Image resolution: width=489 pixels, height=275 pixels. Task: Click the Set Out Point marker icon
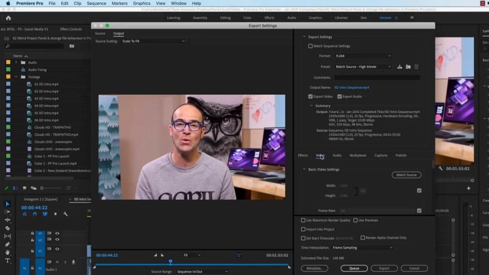coord(162,255)
